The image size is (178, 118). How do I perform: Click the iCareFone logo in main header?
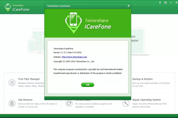point(17,7)
